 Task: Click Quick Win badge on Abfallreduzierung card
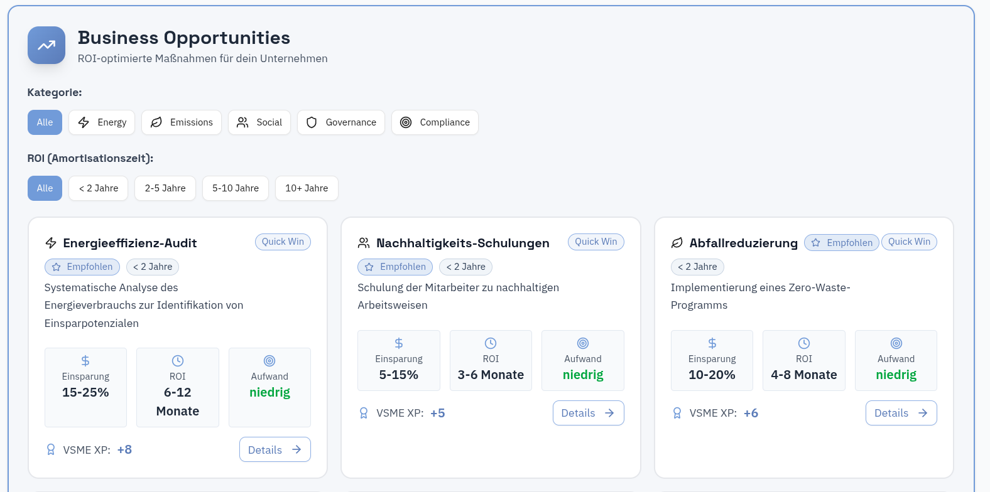coord(909,242)
